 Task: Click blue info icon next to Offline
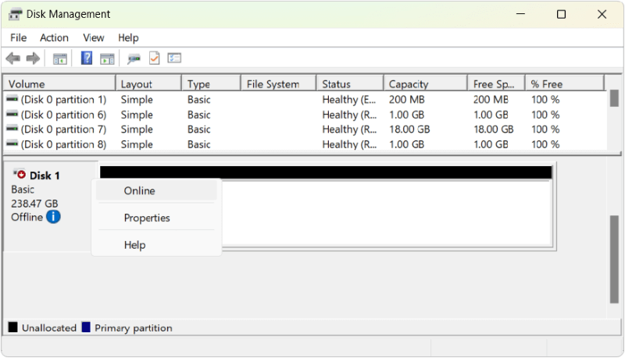pos(53,217)
